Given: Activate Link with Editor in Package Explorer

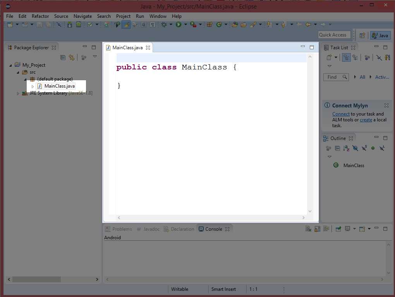Looking at the screenshot, I should pyautogui.click(x=72, y=57).
